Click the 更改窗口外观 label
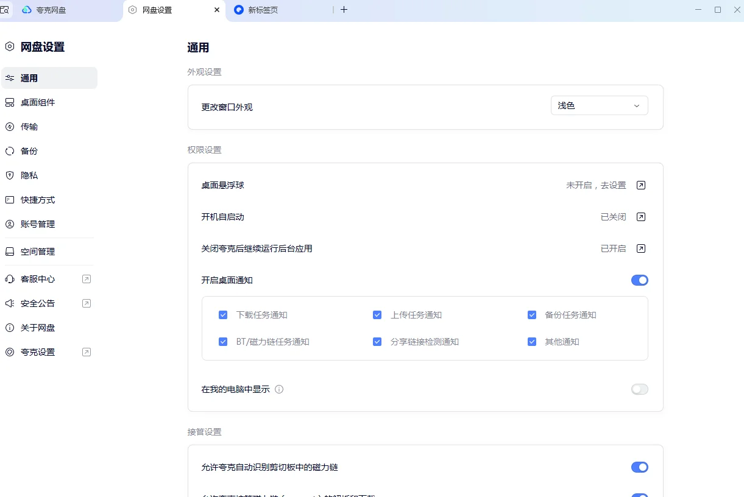 click(x=227, y=107)
